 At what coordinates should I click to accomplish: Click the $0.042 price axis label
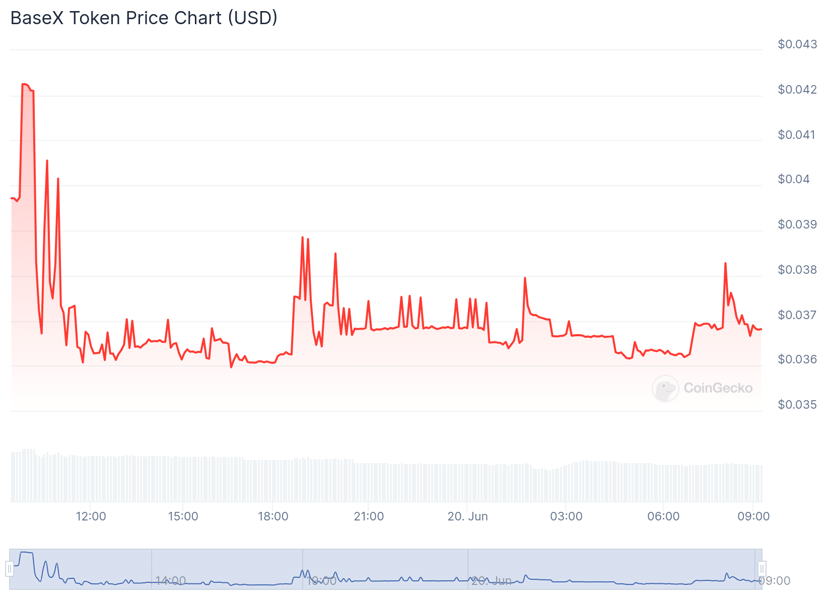[797, 90]
